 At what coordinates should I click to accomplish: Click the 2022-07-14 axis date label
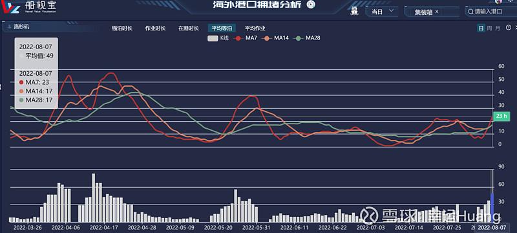pos(408,228)
